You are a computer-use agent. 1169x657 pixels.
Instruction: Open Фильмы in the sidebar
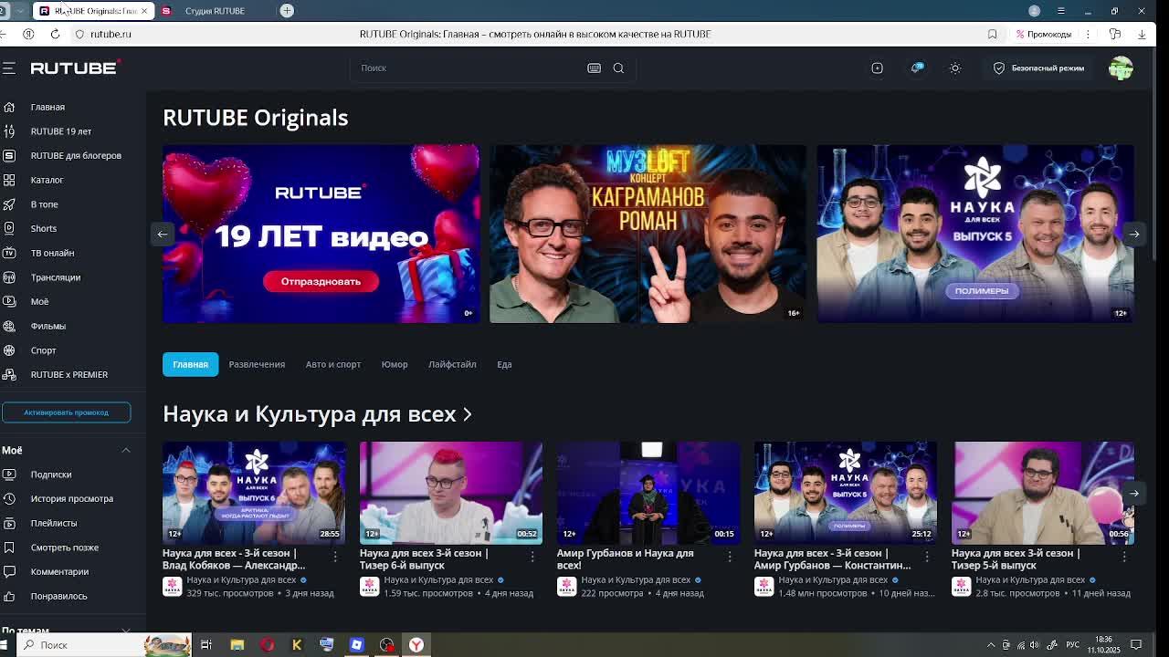tap(47, 326)
